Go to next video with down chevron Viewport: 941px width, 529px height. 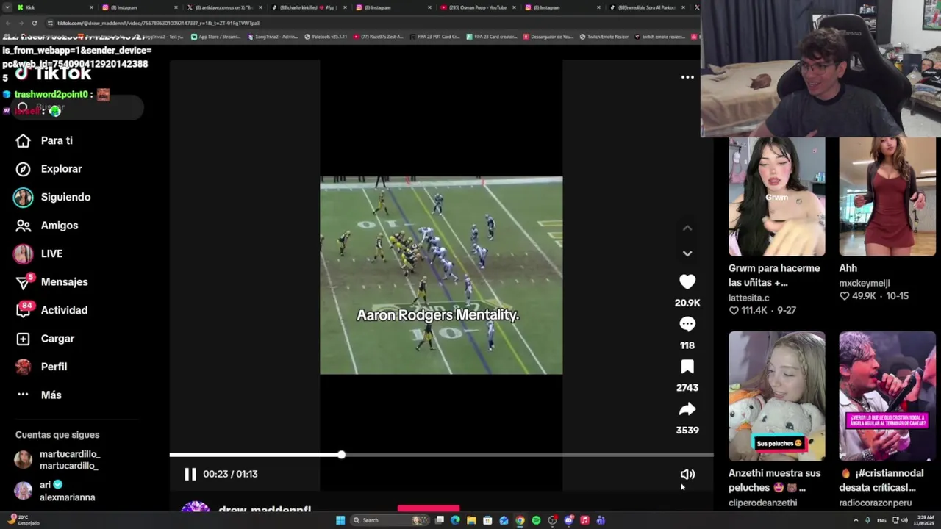click(x=687, y=253)
